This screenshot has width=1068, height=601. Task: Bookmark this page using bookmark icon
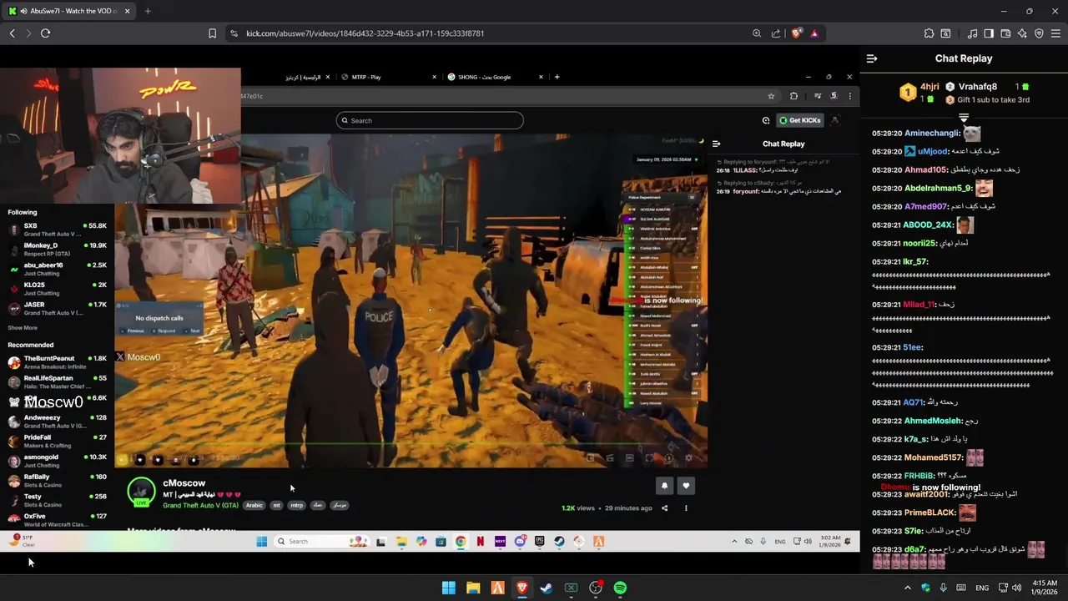tap(212, 33)
